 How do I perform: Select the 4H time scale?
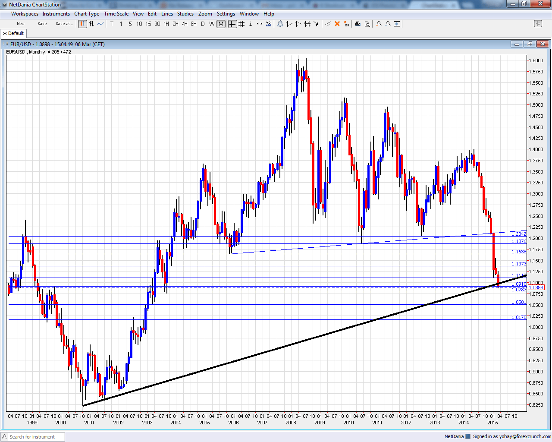pyautogui.click(x=185, y=24)
